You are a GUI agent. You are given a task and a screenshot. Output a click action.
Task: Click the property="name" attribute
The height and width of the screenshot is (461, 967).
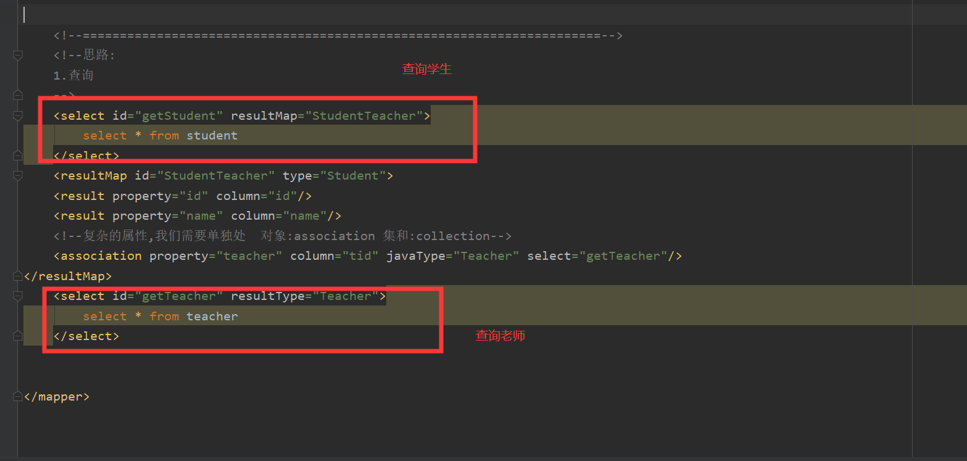coord(168,216)
